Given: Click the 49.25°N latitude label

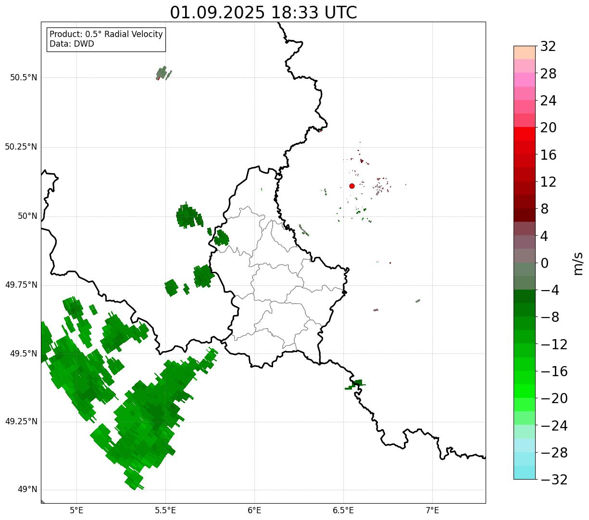Looking at the screenshot, I should coord(21,421).
